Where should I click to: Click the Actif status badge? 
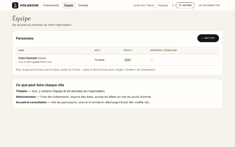pos(127,60)
